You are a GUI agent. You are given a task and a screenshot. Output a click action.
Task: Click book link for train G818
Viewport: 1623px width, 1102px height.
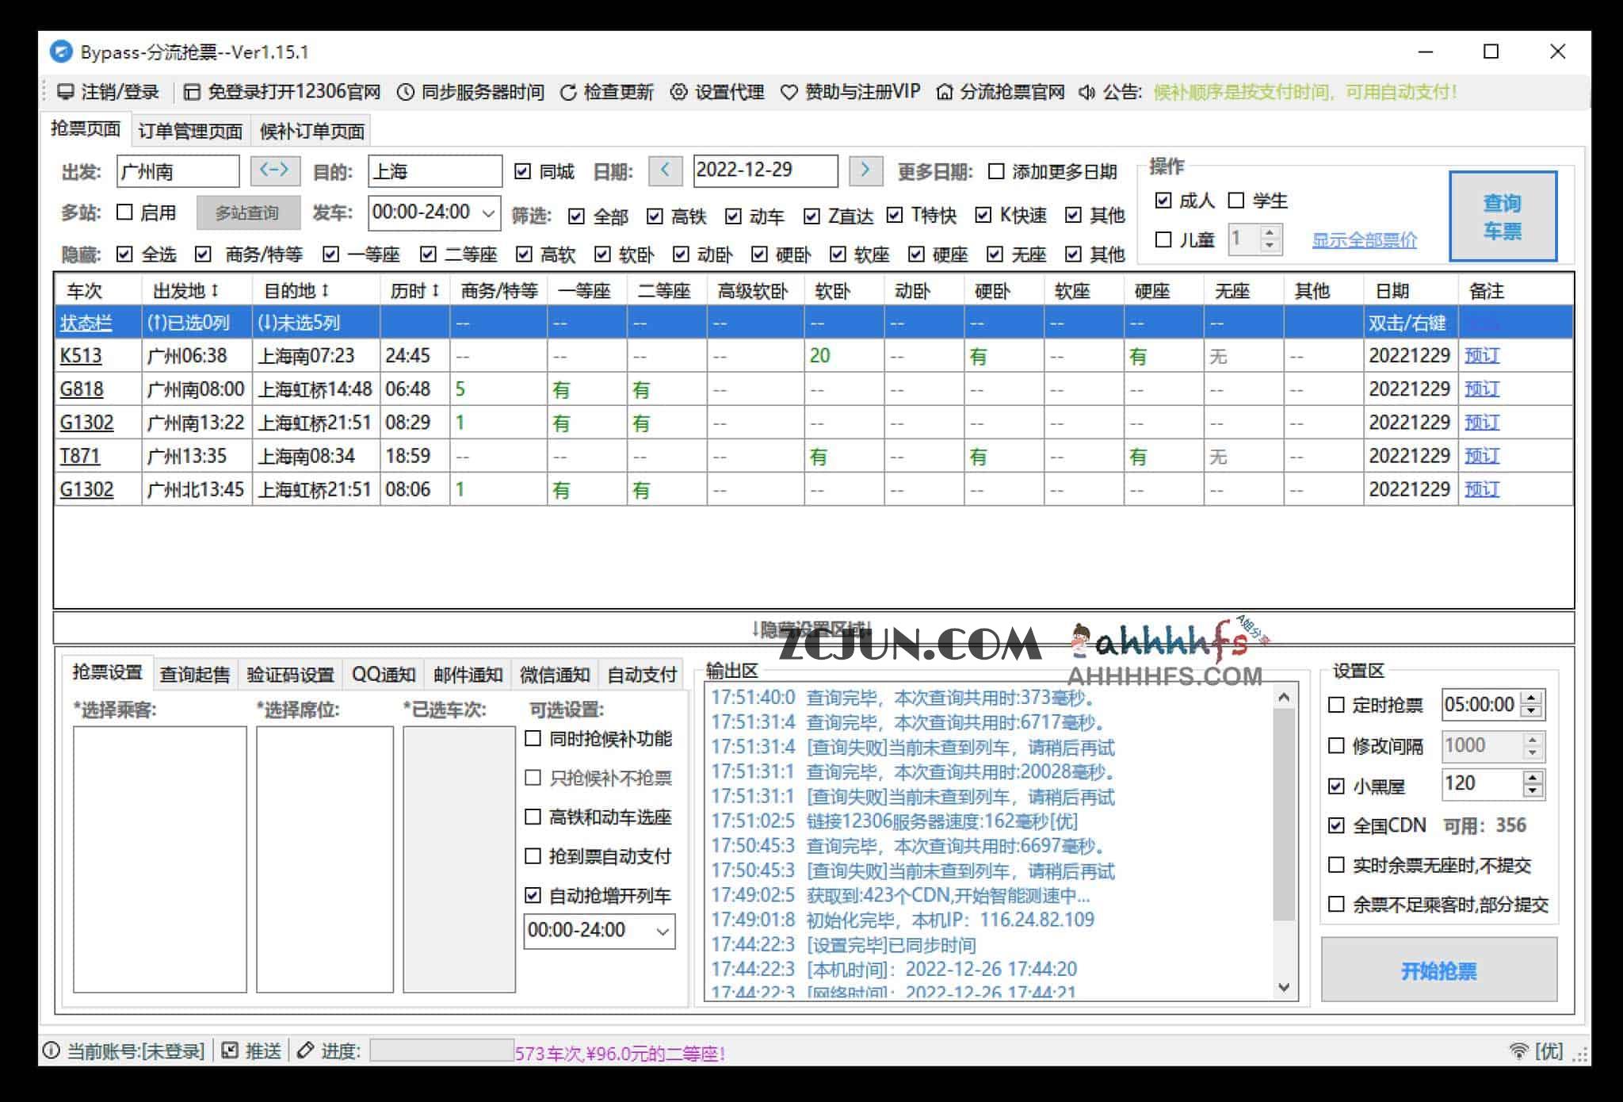[1481, 389]
